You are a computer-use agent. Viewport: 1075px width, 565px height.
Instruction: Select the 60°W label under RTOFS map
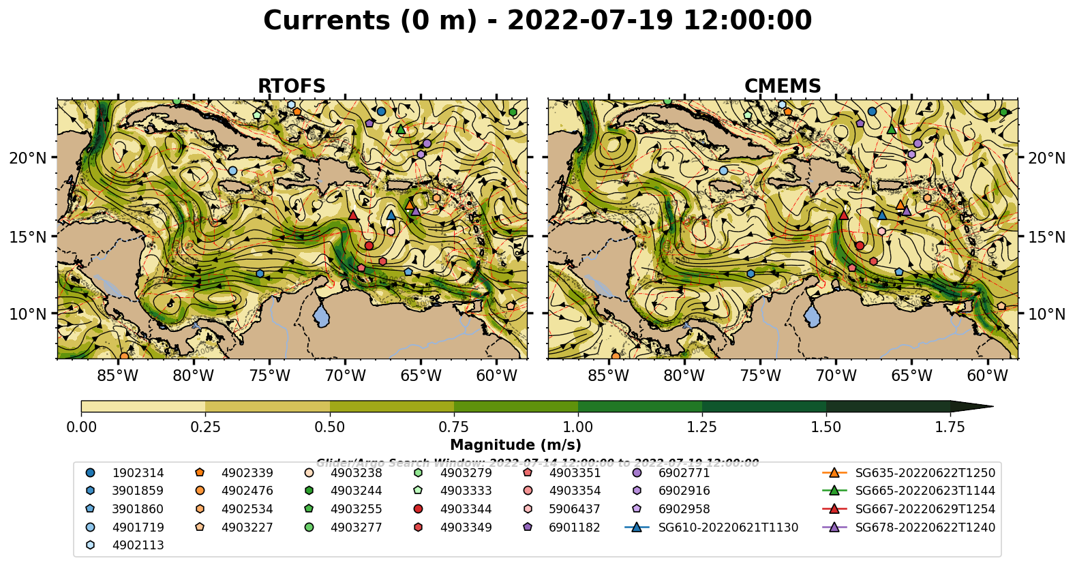point(497,376)
